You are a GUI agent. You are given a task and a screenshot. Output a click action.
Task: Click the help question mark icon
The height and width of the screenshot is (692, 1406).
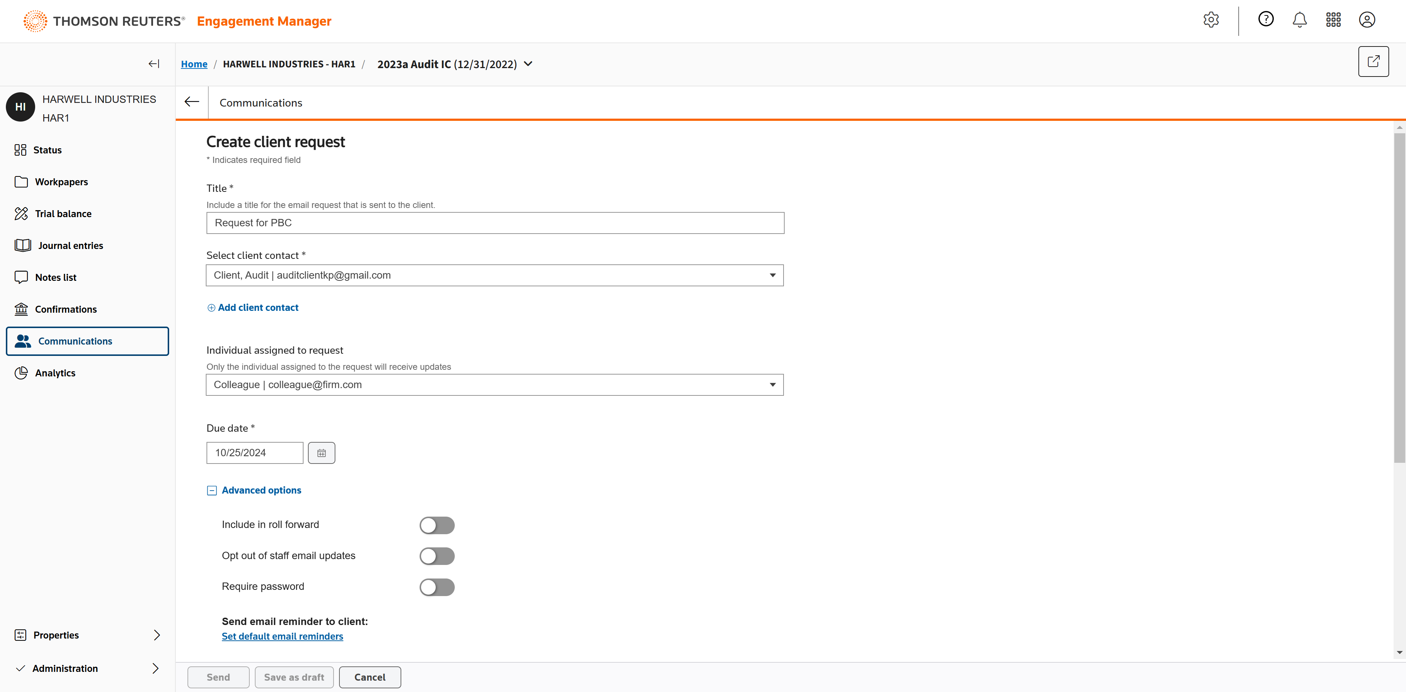click(1266, 20)
